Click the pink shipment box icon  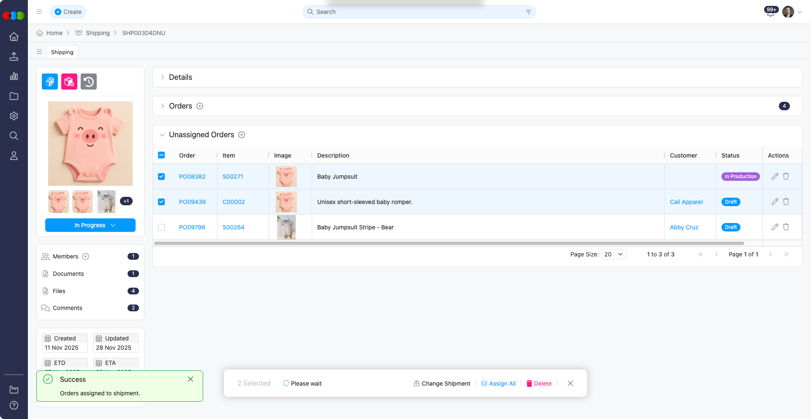[69, 82]
